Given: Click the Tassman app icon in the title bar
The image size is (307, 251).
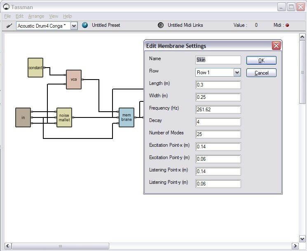Looking at the screenshot, I should click(x=6, y=7).
